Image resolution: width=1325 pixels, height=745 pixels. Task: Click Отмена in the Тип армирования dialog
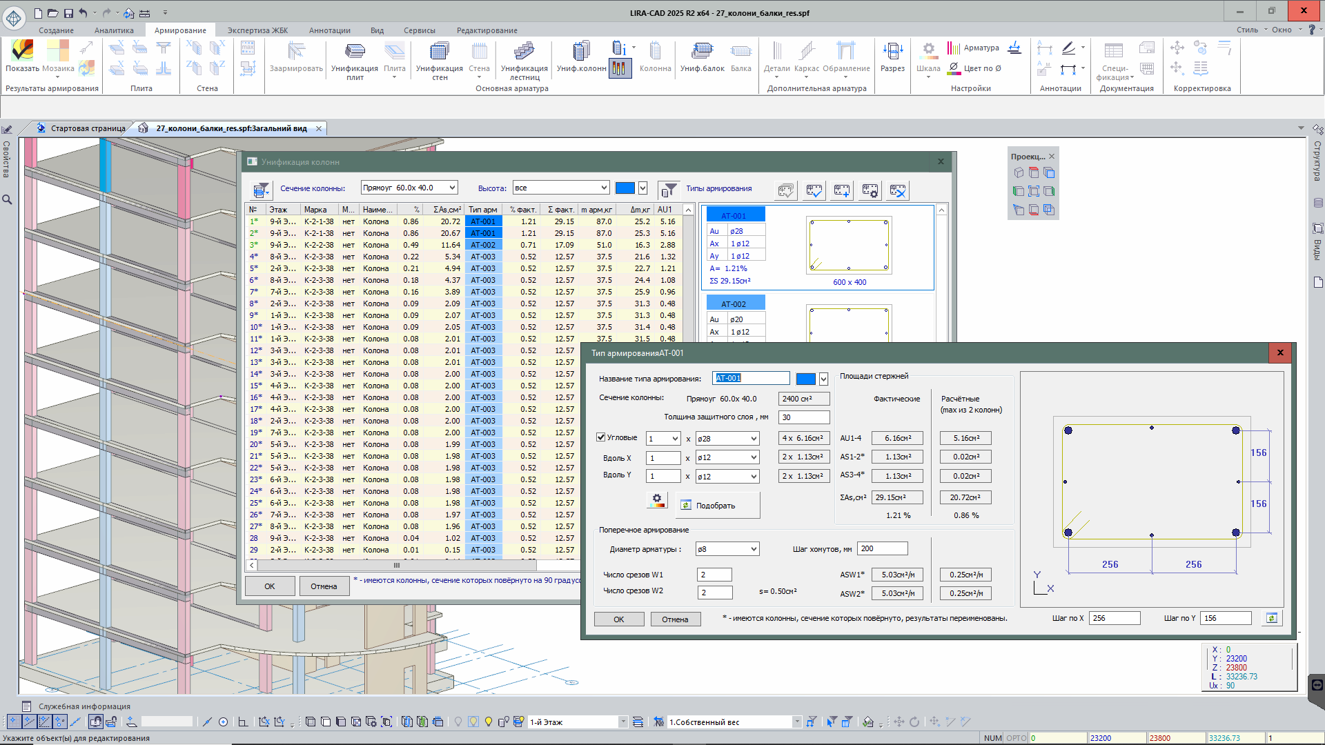pos(674,619)
